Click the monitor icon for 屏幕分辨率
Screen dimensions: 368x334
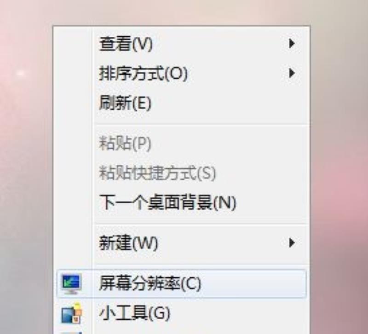(72, 283)
